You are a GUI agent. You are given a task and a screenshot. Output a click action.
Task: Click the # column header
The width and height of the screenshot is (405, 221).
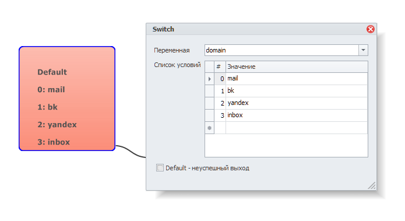(x=220, y=66)
